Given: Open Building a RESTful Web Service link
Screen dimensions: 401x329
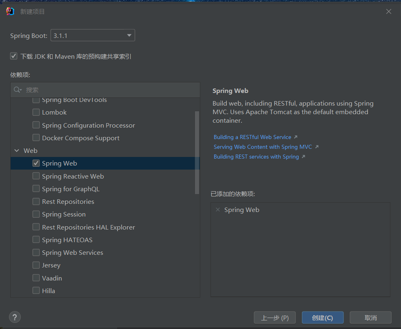Looking at the screenshot, I should (253, 137).
